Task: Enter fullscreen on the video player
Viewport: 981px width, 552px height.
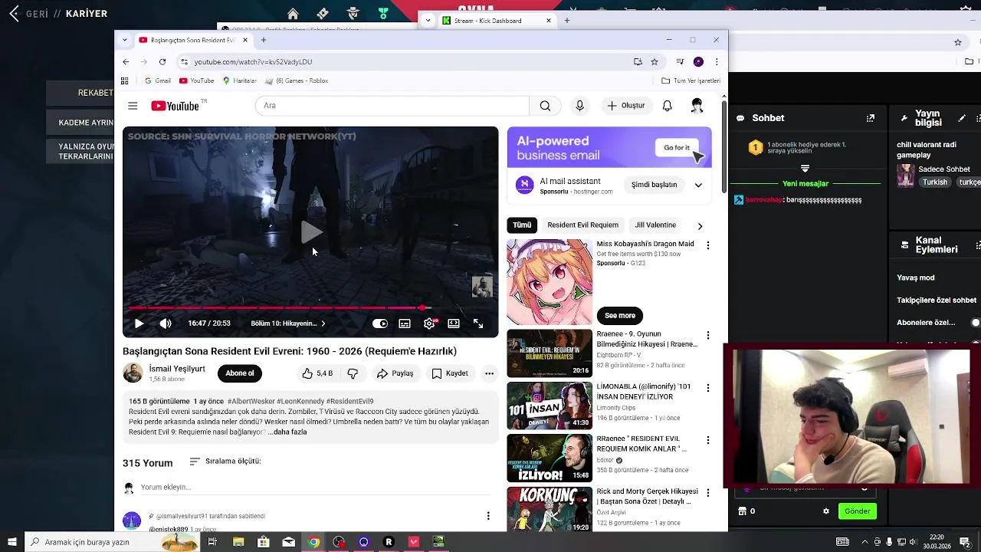Action: pos(478,324)
